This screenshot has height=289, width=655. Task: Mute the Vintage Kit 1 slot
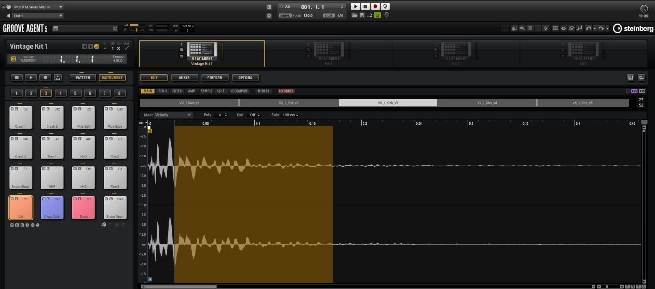click(181, 50)
